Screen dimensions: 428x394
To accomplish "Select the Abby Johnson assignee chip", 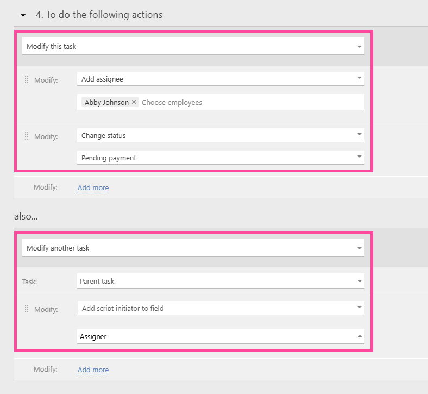I will (x=106, y=102).
